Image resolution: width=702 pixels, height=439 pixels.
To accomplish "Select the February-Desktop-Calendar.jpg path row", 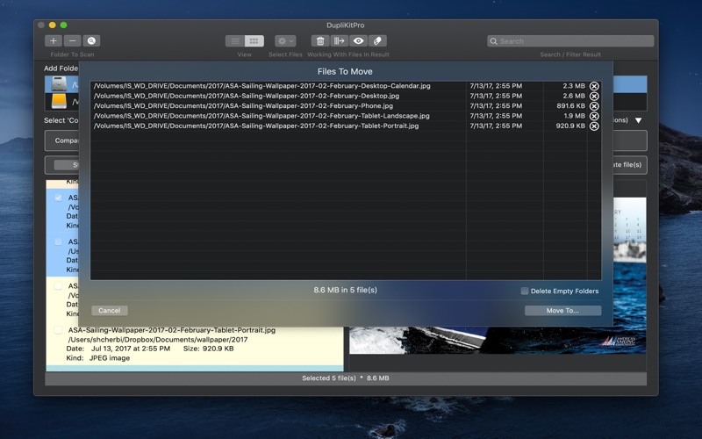I will tap(261, 85).
